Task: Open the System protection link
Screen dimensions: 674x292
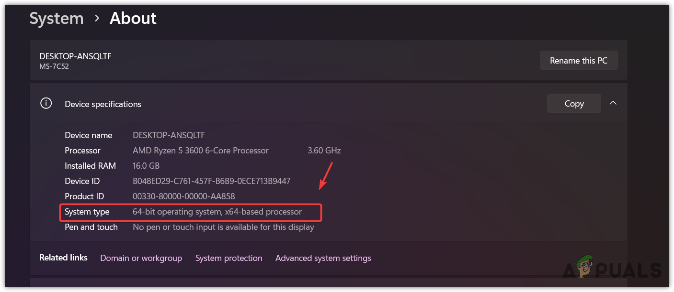Action: 228,258
